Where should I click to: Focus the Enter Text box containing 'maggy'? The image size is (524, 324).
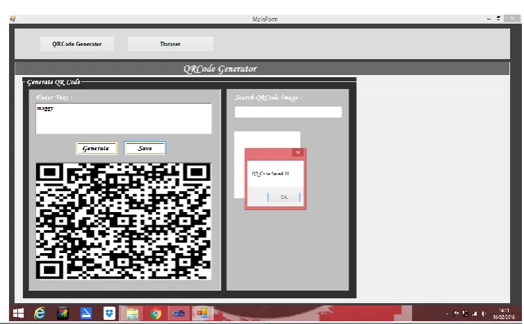click(x=124, y=119)
